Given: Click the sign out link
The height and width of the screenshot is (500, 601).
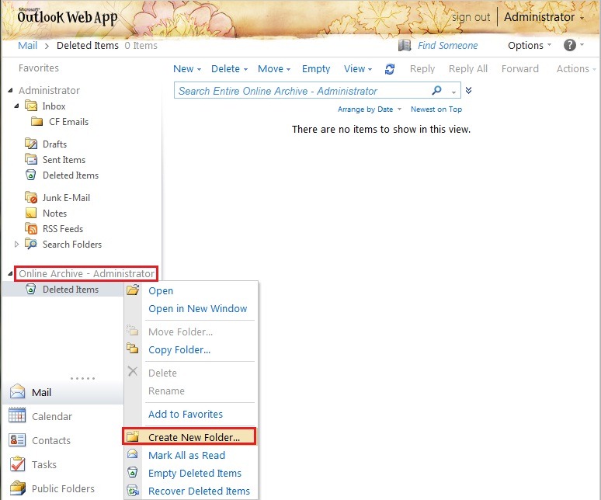Looking at the screenshot, I should (471, 17).
